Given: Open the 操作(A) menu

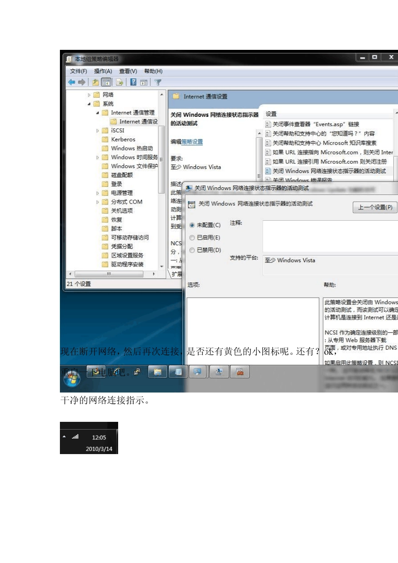Looking at the screenshot, I should pos(103,71).
